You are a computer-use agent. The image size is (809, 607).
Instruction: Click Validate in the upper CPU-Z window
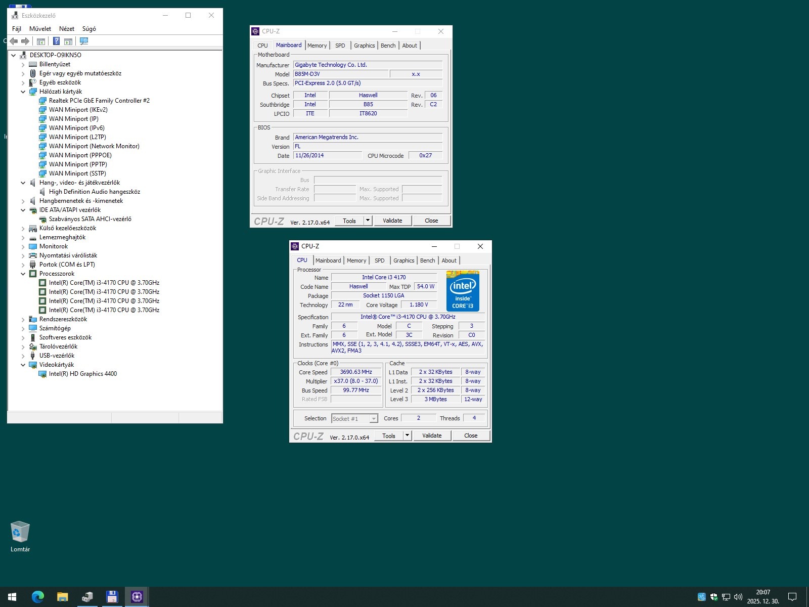tap(392, 221)
